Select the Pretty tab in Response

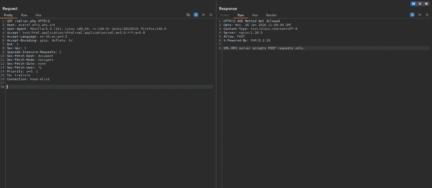pos(225,15)
